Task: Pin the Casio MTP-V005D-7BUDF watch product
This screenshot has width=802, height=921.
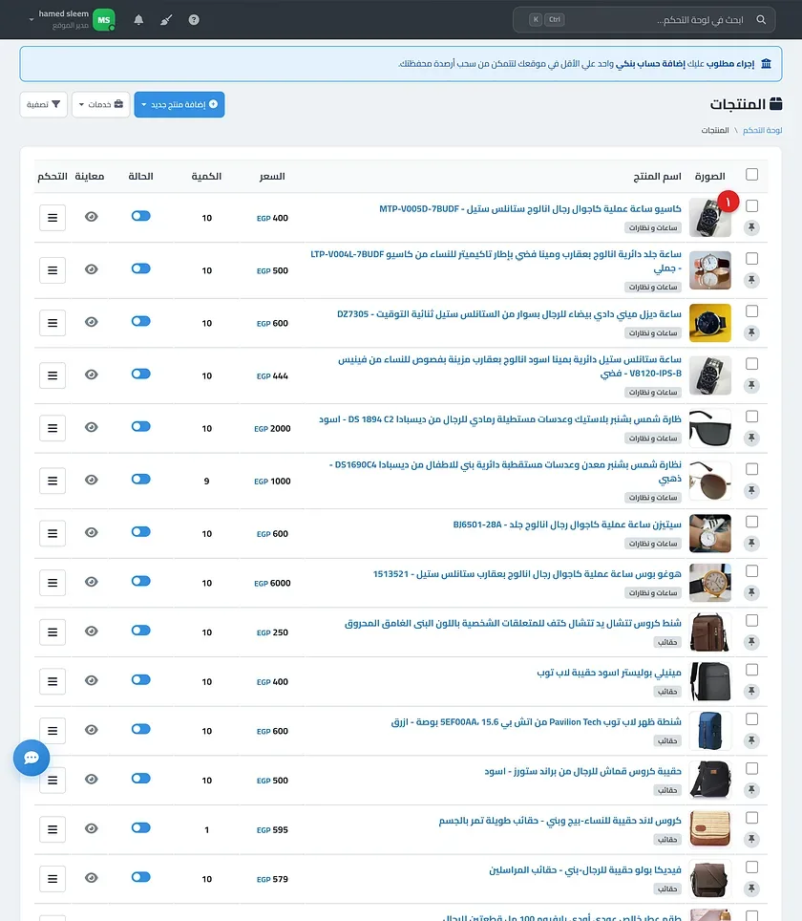Action: 751,227
